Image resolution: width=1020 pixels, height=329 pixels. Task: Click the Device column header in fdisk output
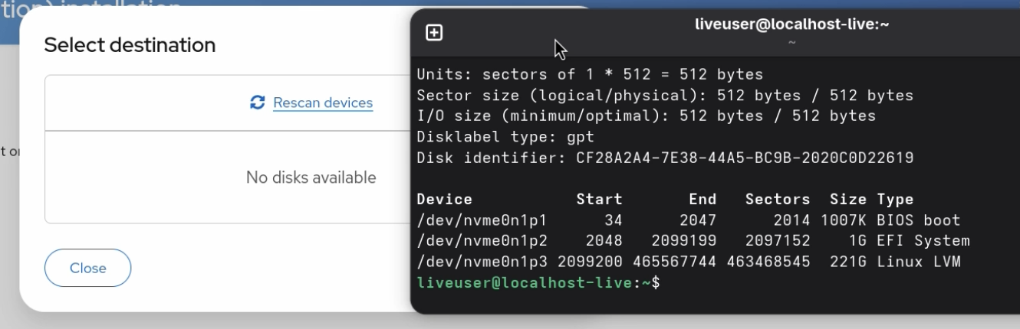pos(444,199)
